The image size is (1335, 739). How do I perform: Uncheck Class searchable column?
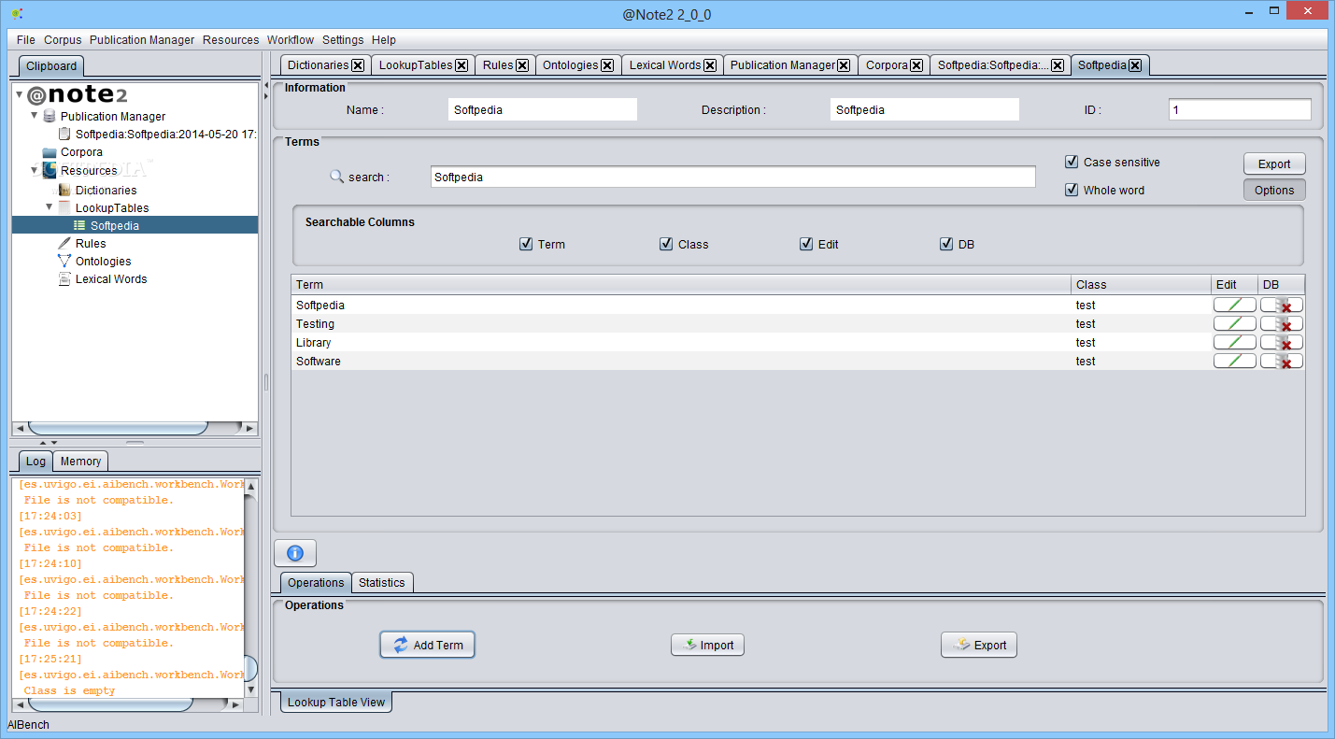[x=666, y=244]
